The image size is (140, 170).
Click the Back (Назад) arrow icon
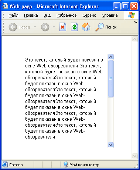(13, 27)
